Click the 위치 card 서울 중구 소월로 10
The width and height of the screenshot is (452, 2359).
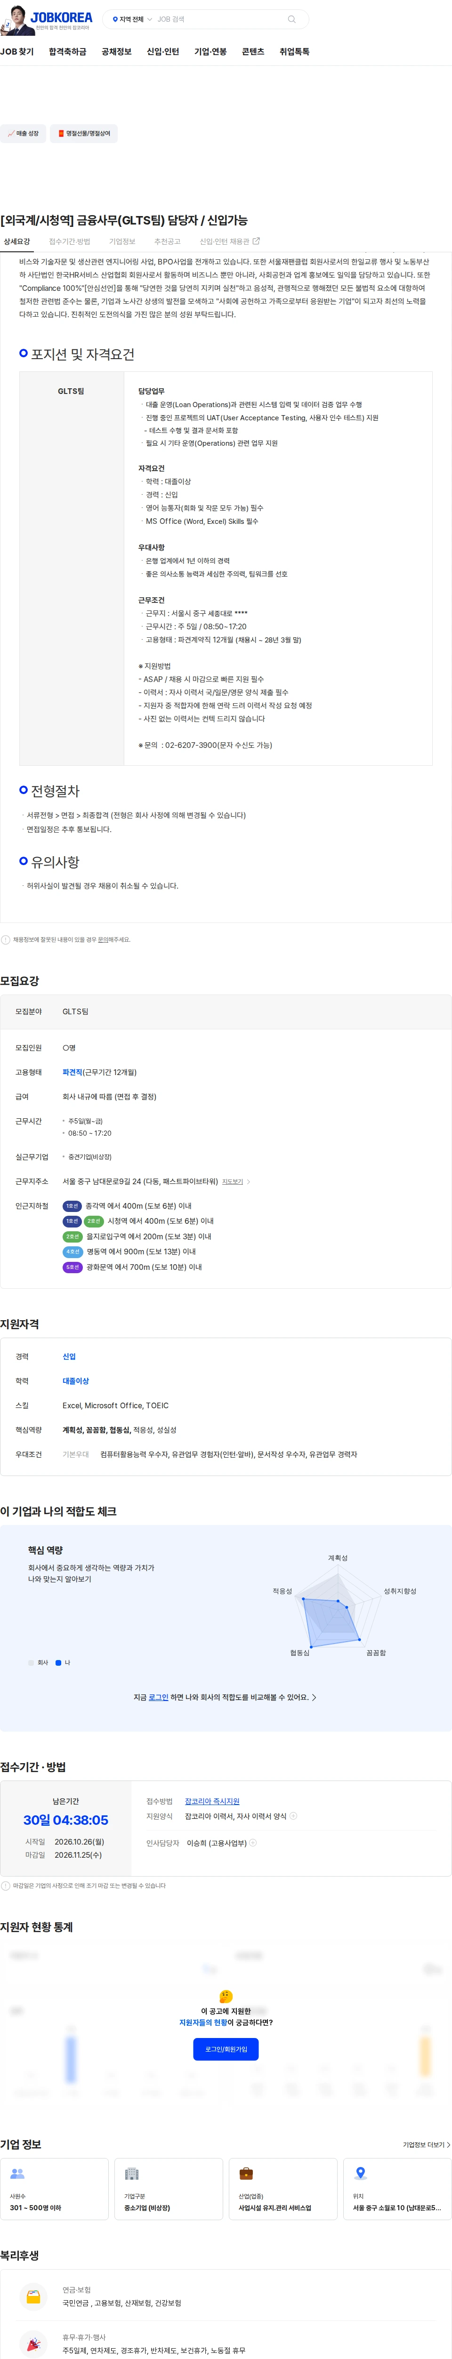[x=397, y=2189]
